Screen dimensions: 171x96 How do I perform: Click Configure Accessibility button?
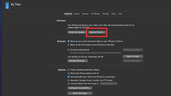(80, 88)
